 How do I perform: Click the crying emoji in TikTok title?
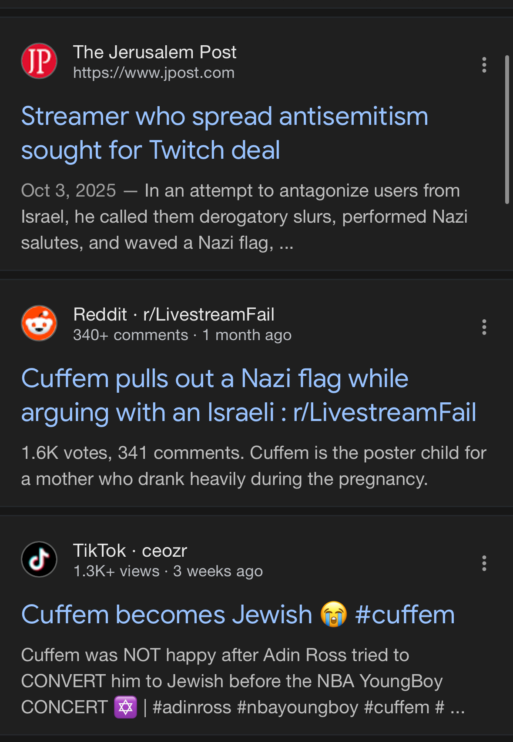click(334, 615)
